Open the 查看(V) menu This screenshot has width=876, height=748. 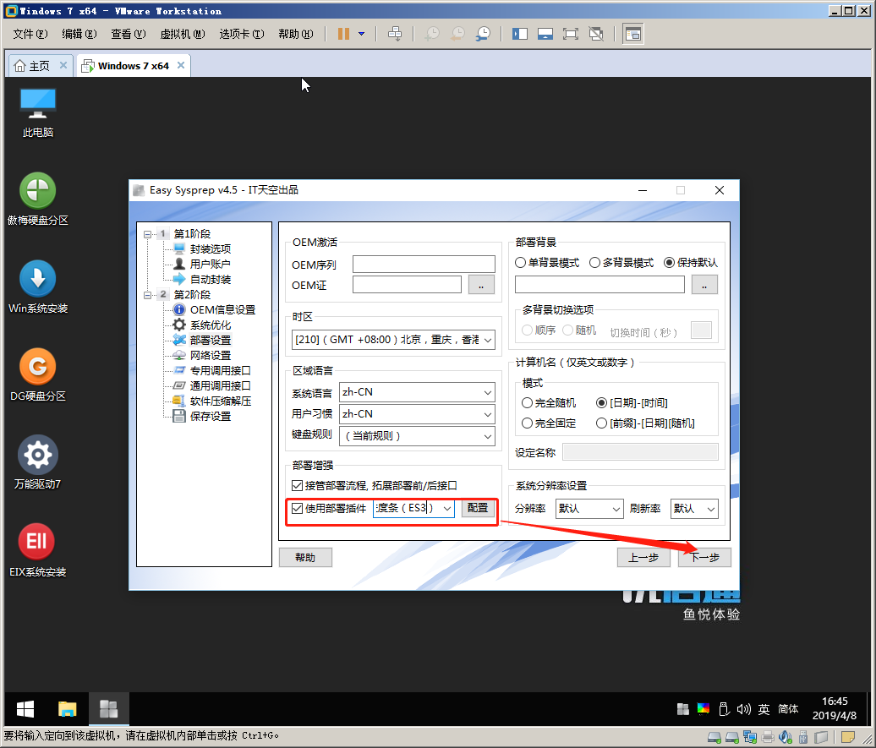(x=128, y=34)
